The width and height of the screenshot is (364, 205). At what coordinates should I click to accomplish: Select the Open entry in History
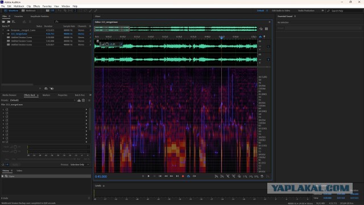point(46,177)
